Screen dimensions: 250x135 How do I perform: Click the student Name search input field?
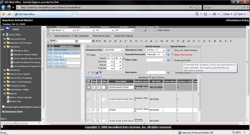tap(65, 41)
